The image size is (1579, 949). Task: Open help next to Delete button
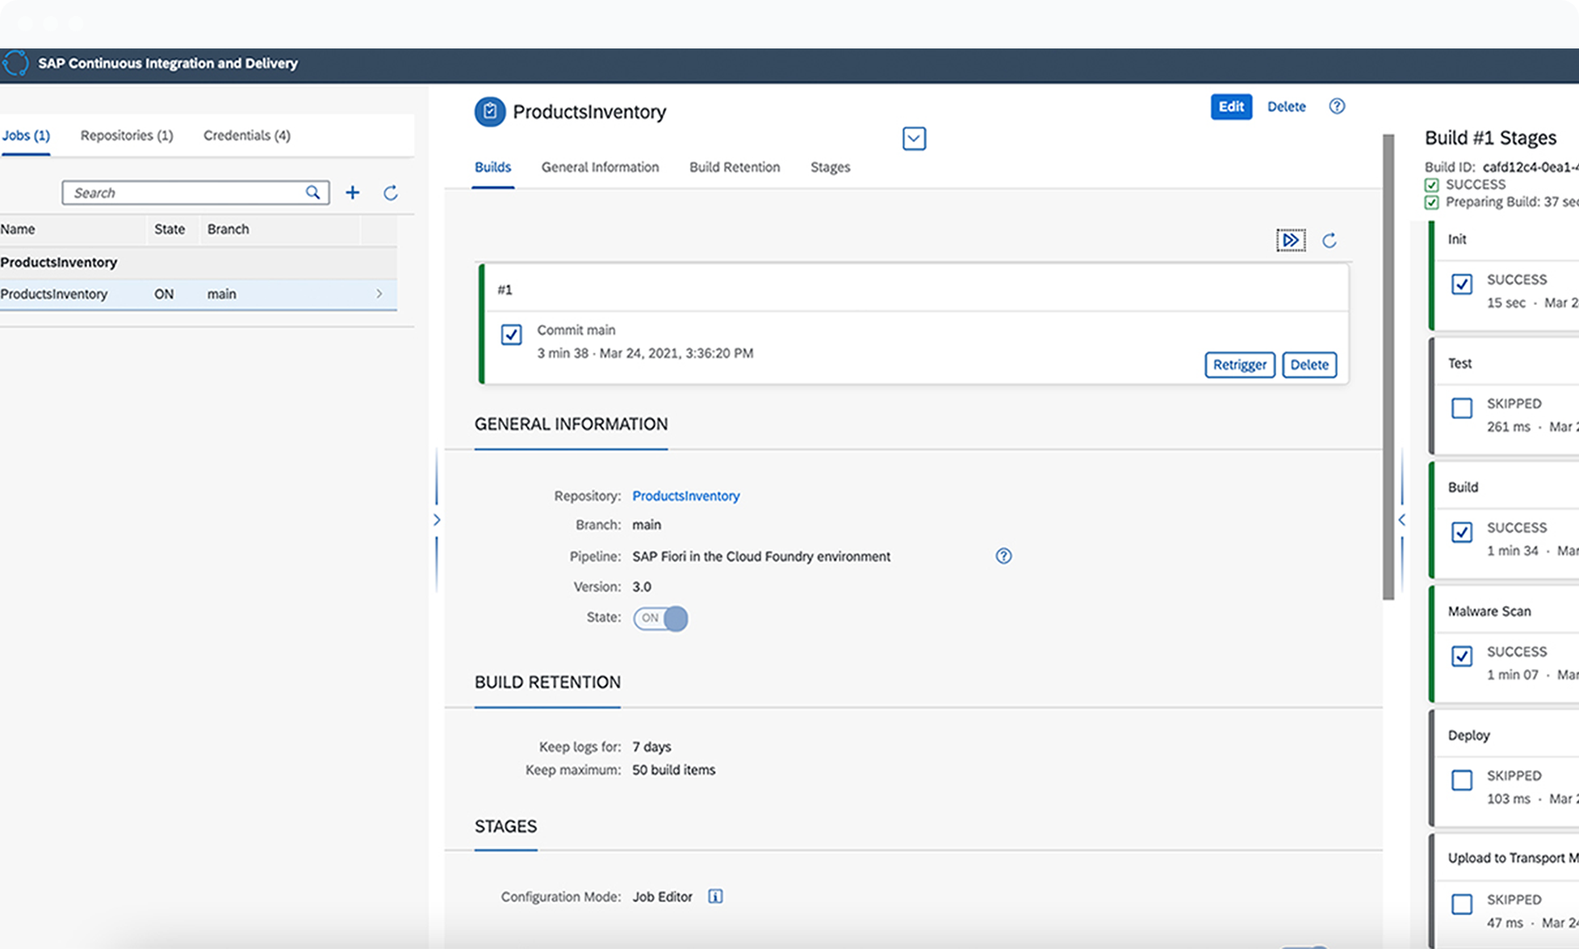click(1337, 106)
